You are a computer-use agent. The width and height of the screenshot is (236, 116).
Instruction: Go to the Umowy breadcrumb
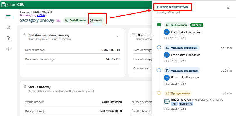25,12
